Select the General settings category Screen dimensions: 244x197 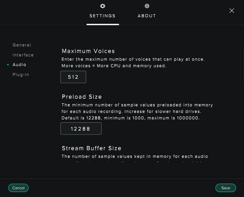(x=22, y=45)
